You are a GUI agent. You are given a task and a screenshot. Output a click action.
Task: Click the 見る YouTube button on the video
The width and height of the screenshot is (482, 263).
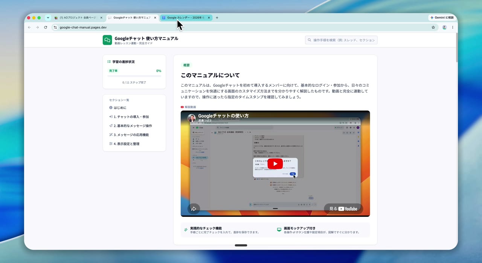coord(343,209)
